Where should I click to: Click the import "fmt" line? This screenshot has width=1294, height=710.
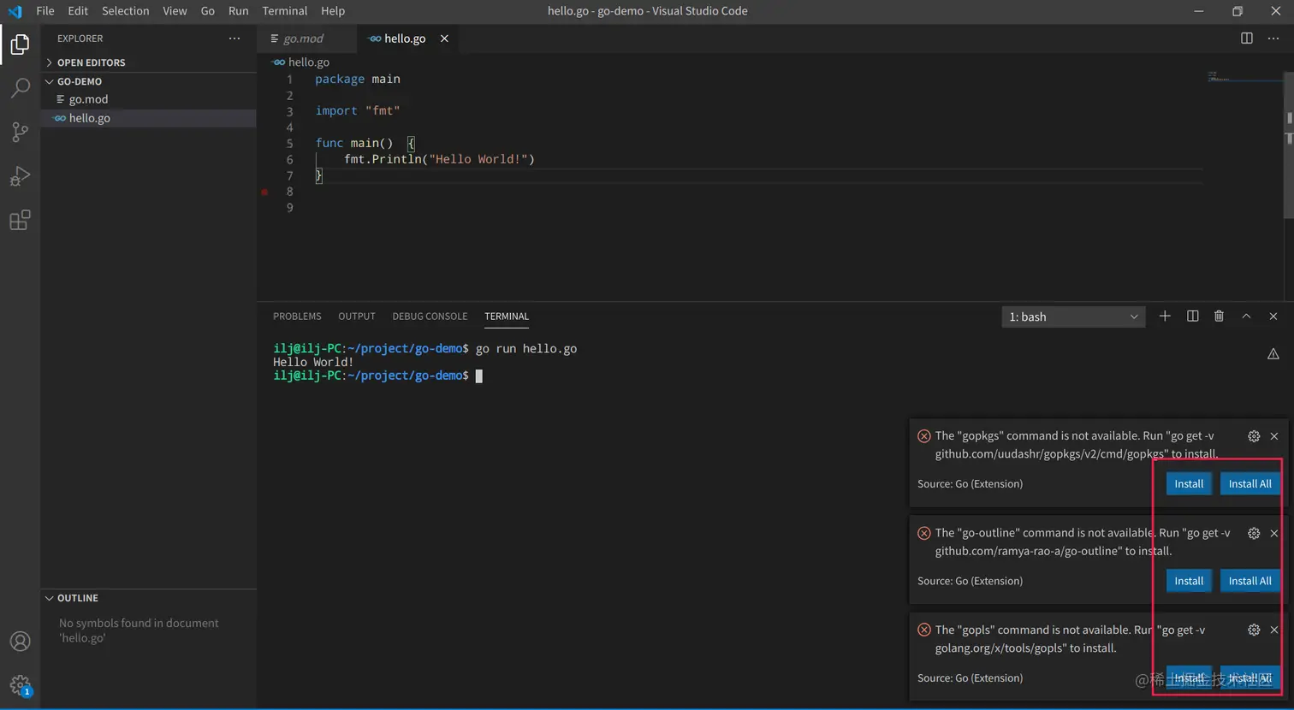click(x=358, y=111)
